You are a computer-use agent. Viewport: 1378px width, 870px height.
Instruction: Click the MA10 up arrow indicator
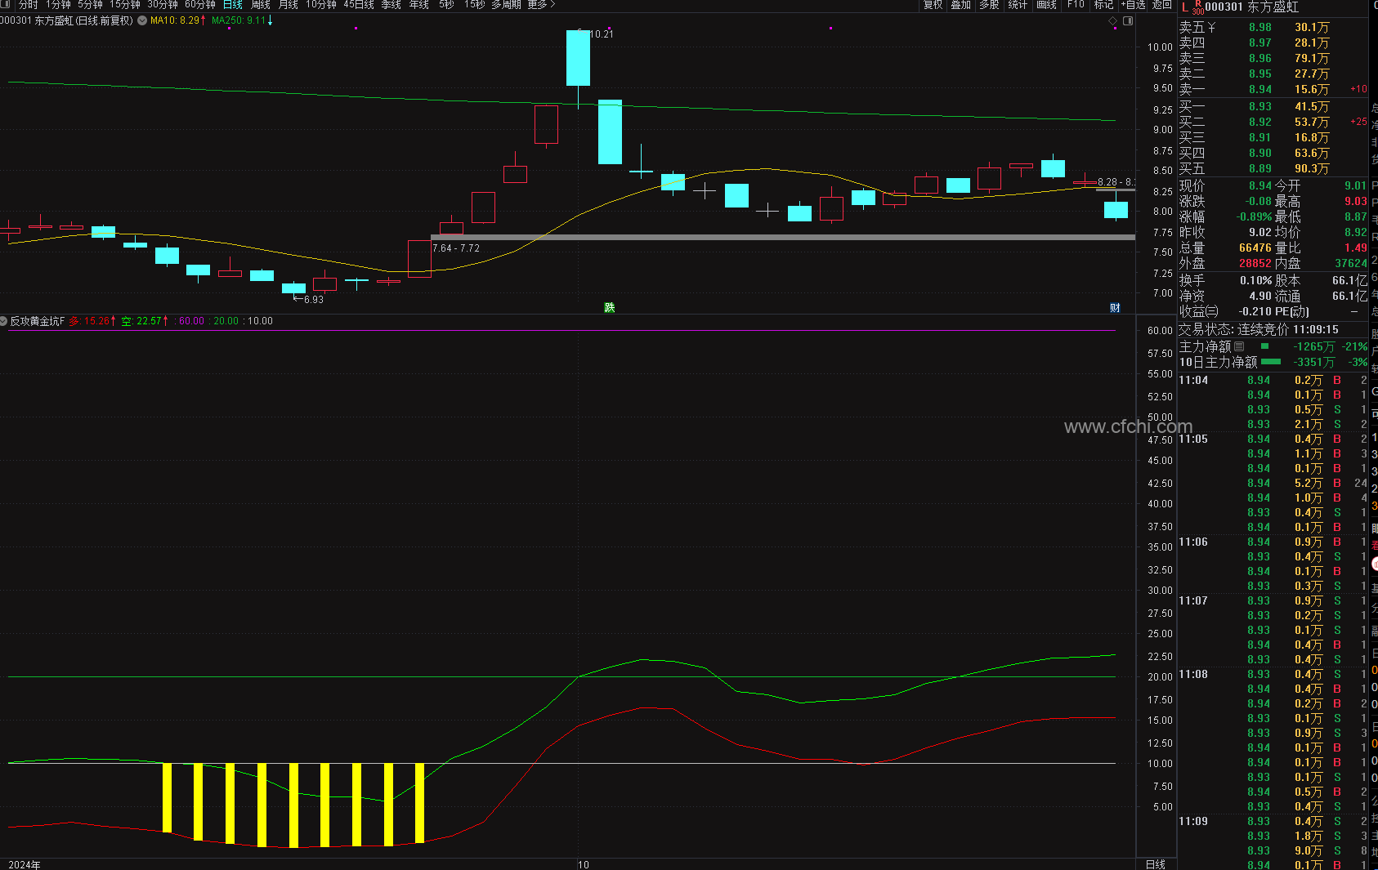click(x=204, y=20)
